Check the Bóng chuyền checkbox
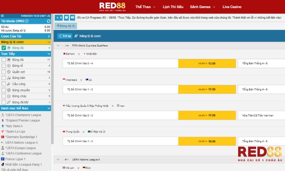Image resolution: width=285 pixels, height=171 pixels. coord(4,90)
